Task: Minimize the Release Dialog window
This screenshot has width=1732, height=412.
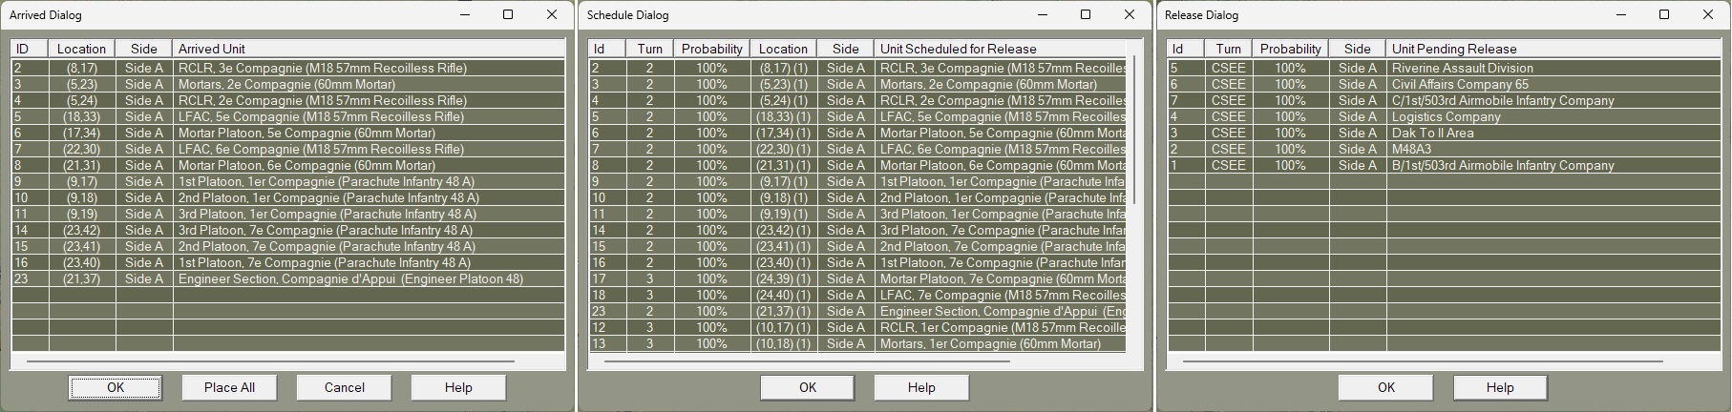Action: point(1620,14)
